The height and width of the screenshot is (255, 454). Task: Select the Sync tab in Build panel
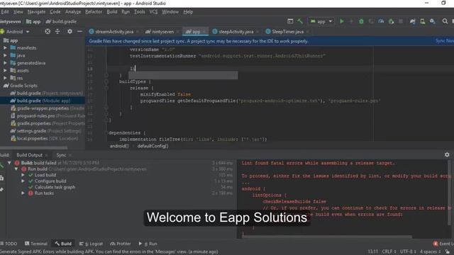tap(61, 155)
